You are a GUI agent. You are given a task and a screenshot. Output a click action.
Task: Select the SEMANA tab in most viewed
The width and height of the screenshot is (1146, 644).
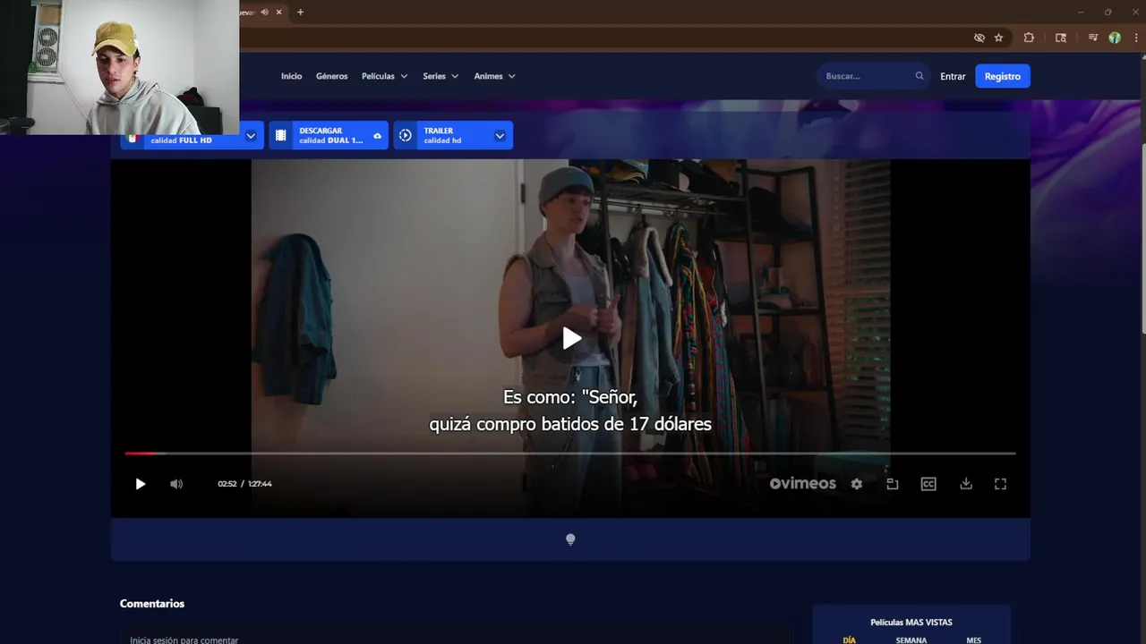pos(911,640)
